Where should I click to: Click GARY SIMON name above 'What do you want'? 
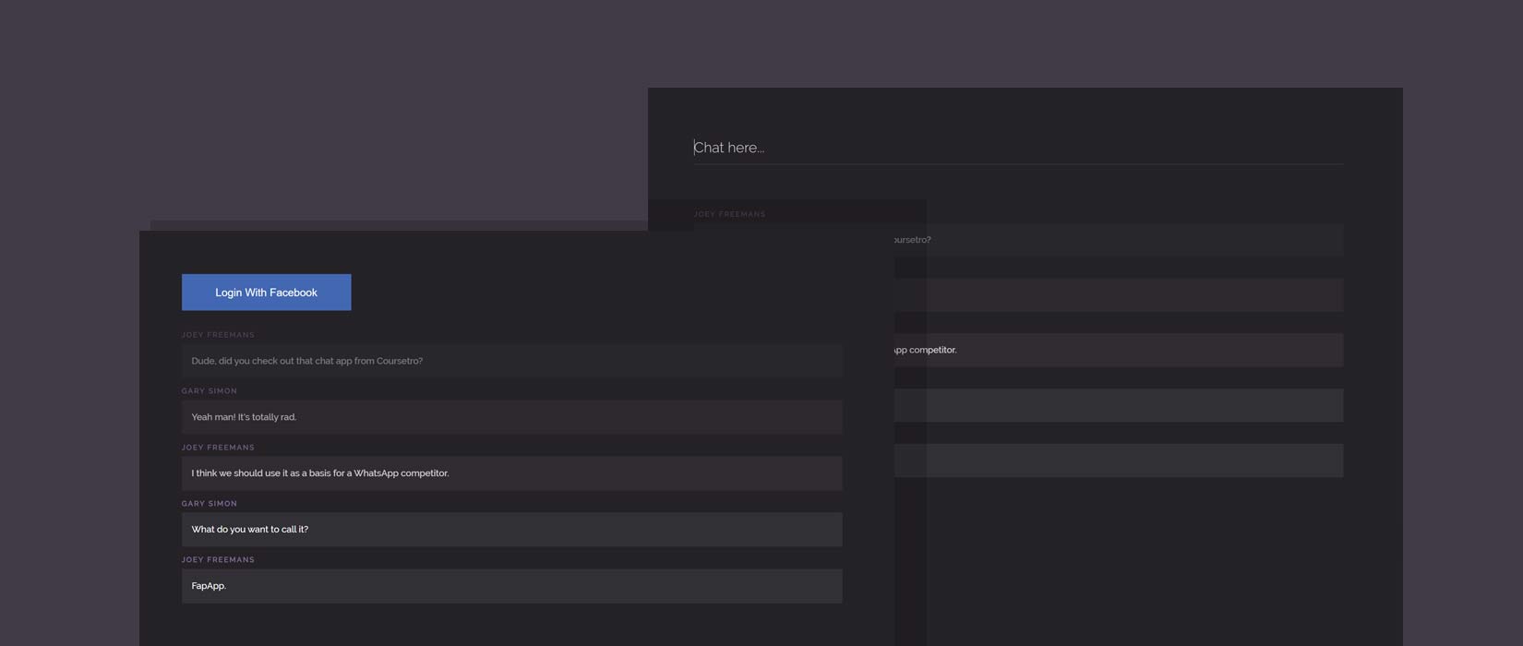click(x=210, y=504)
